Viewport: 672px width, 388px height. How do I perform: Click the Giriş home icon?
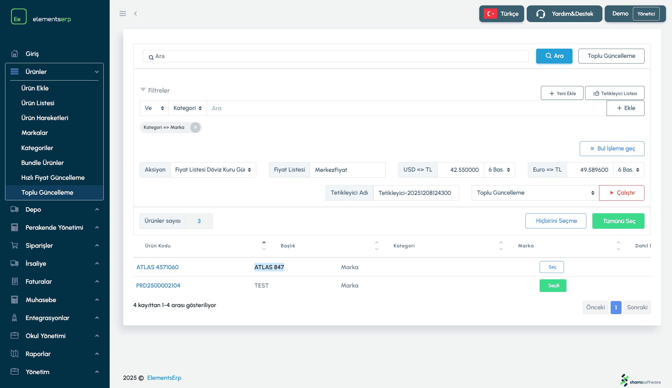pos(15,54)
